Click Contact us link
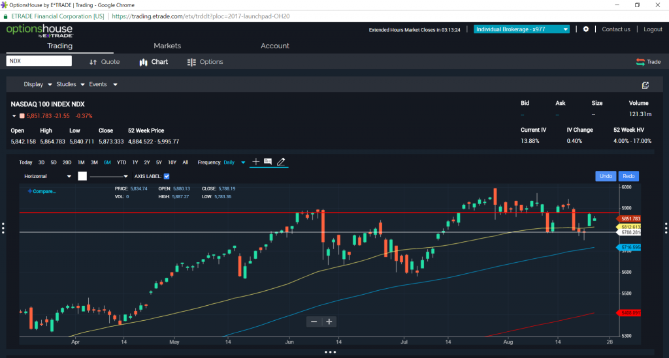 click(615, 29)
